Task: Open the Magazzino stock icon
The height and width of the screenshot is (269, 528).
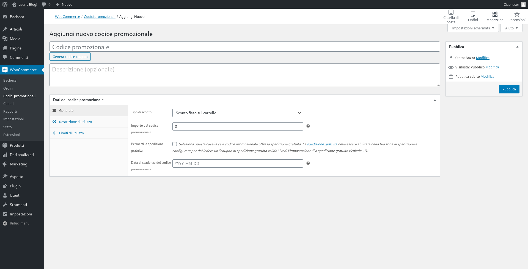Action: click(x=495, y=14)
